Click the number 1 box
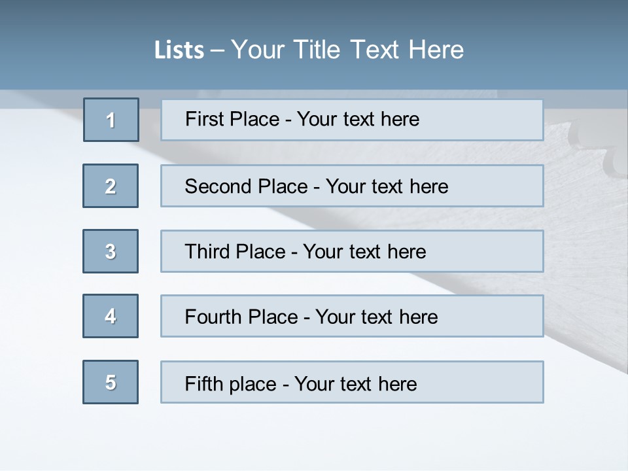The height and width of the screenshot is (471, 628). click(x=111, y=120)
